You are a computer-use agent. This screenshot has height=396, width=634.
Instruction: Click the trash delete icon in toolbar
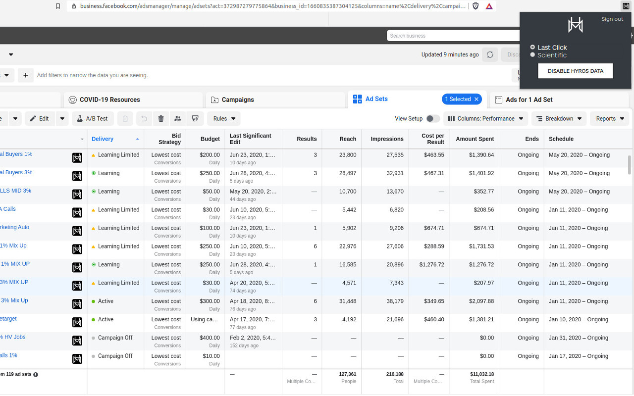[x=161, y=119]
